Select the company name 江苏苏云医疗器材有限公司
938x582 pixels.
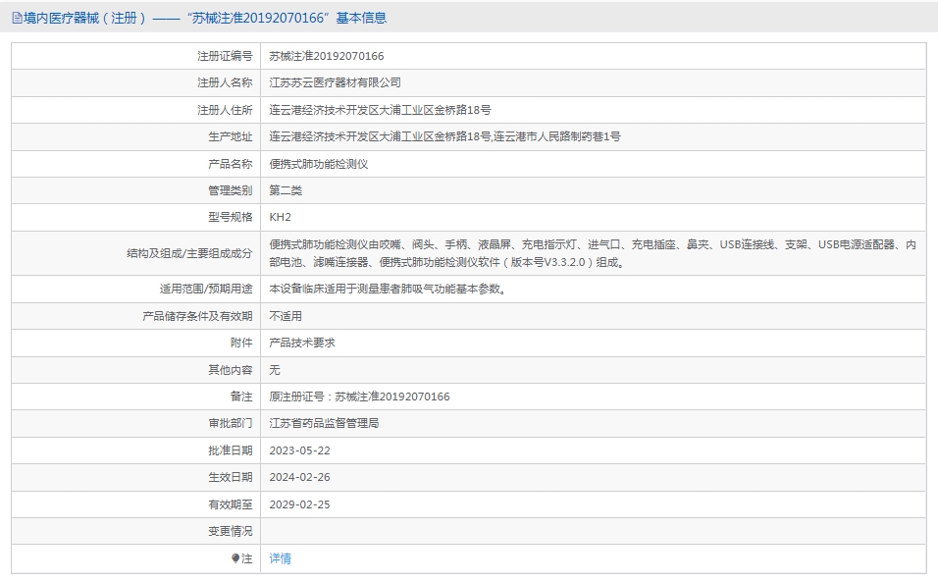(331, 82)
